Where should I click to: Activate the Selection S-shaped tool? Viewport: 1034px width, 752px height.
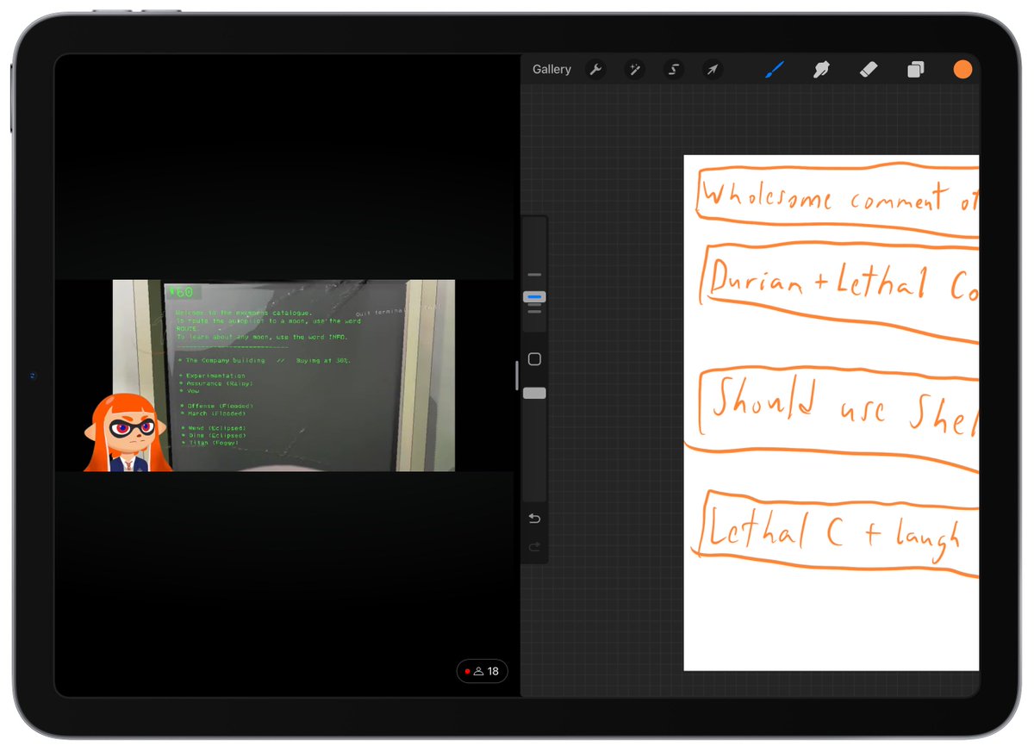674,70
